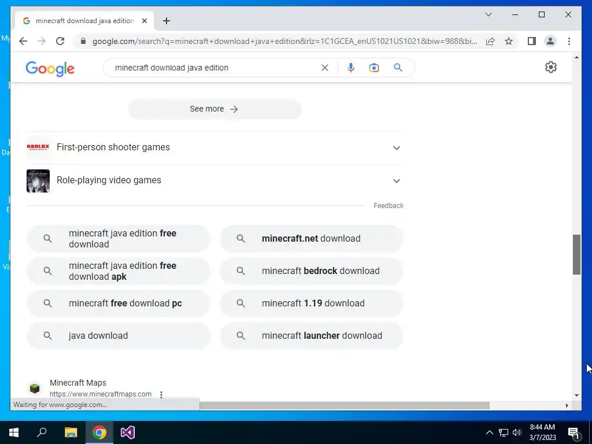Search minecraft java edition free download
This screenshot has width=592, height=444.
(x=119, y=239)
